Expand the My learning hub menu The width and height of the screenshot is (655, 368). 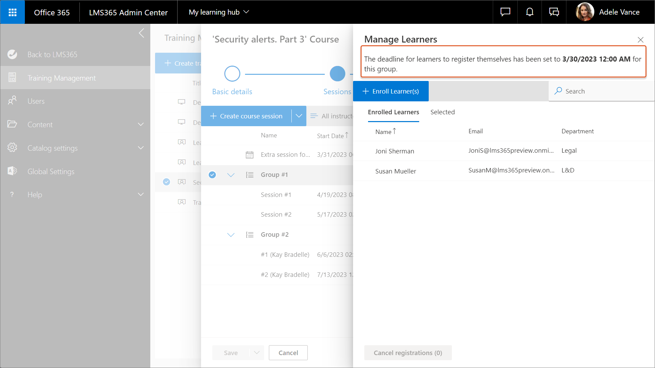[x=219, y=12]
